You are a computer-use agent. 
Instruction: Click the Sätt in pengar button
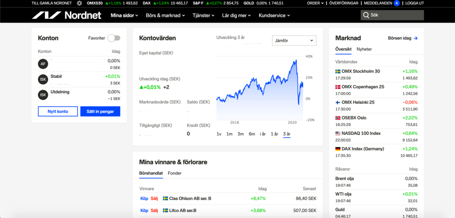point(100,111)
